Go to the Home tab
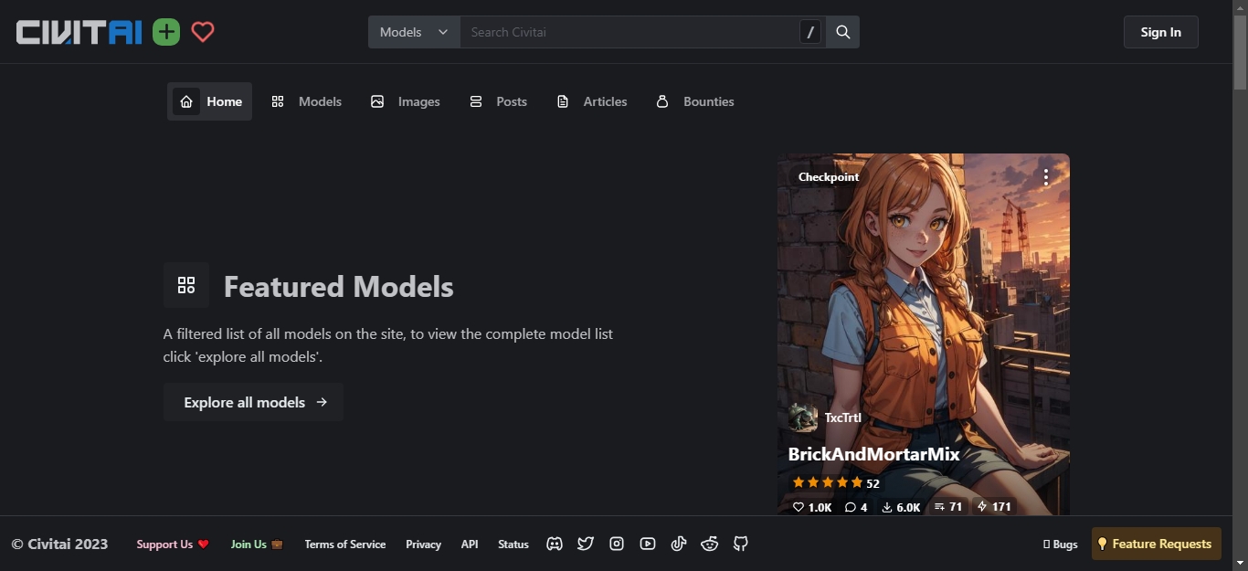 point(209,101)
